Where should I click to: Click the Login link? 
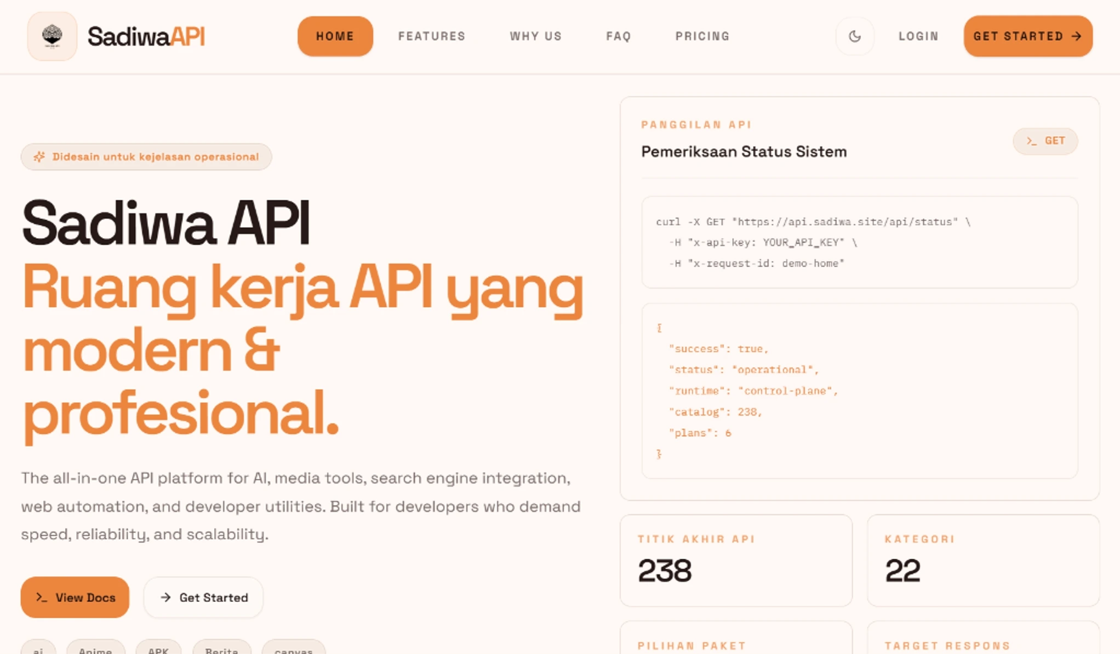pyautogui.click(x=918, y=36)
